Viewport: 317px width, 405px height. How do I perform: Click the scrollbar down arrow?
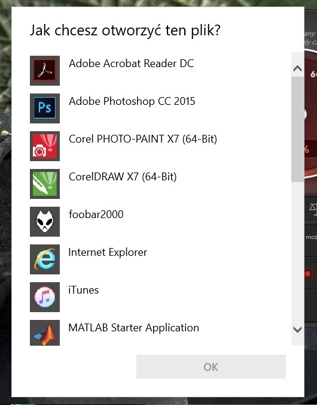(298, 330)
